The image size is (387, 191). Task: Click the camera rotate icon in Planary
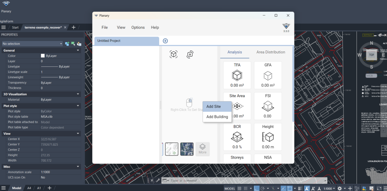point(190,54)
